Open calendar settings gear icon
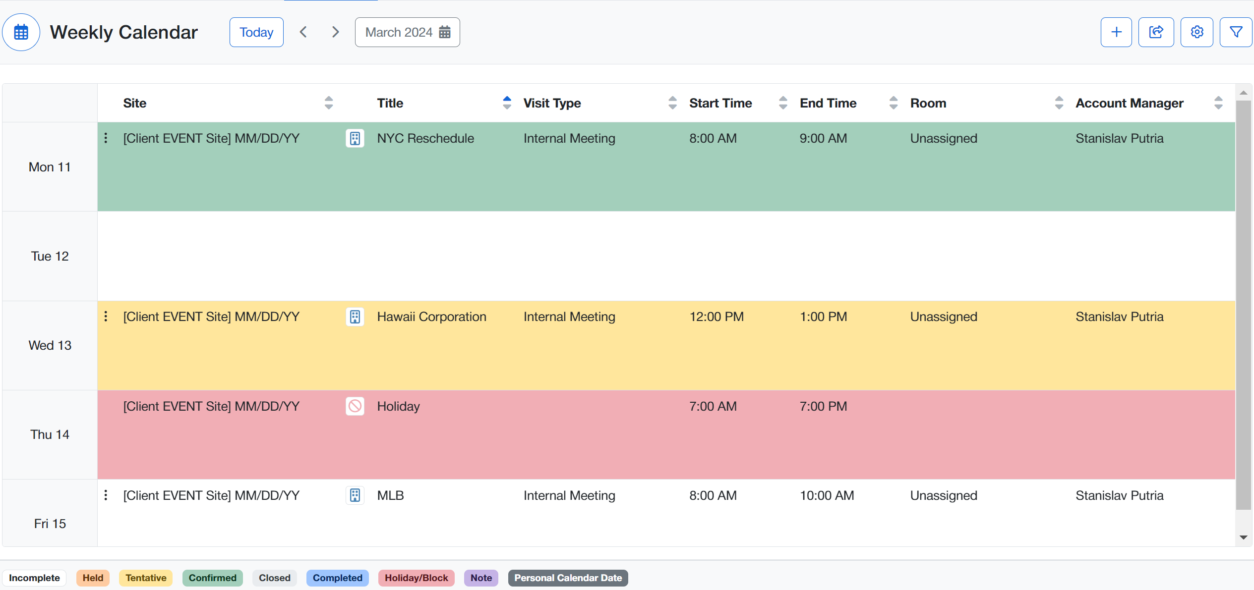 pyautogui.click(x=1196, y=32)
